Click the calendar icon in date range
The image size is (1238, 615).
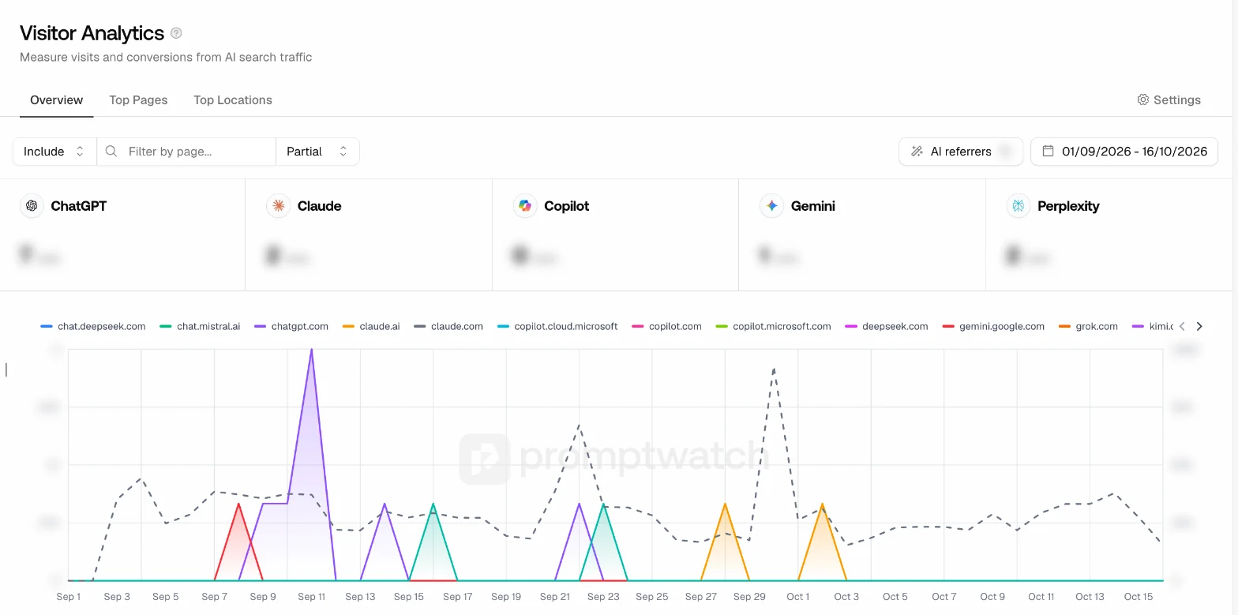(1049, 151)
